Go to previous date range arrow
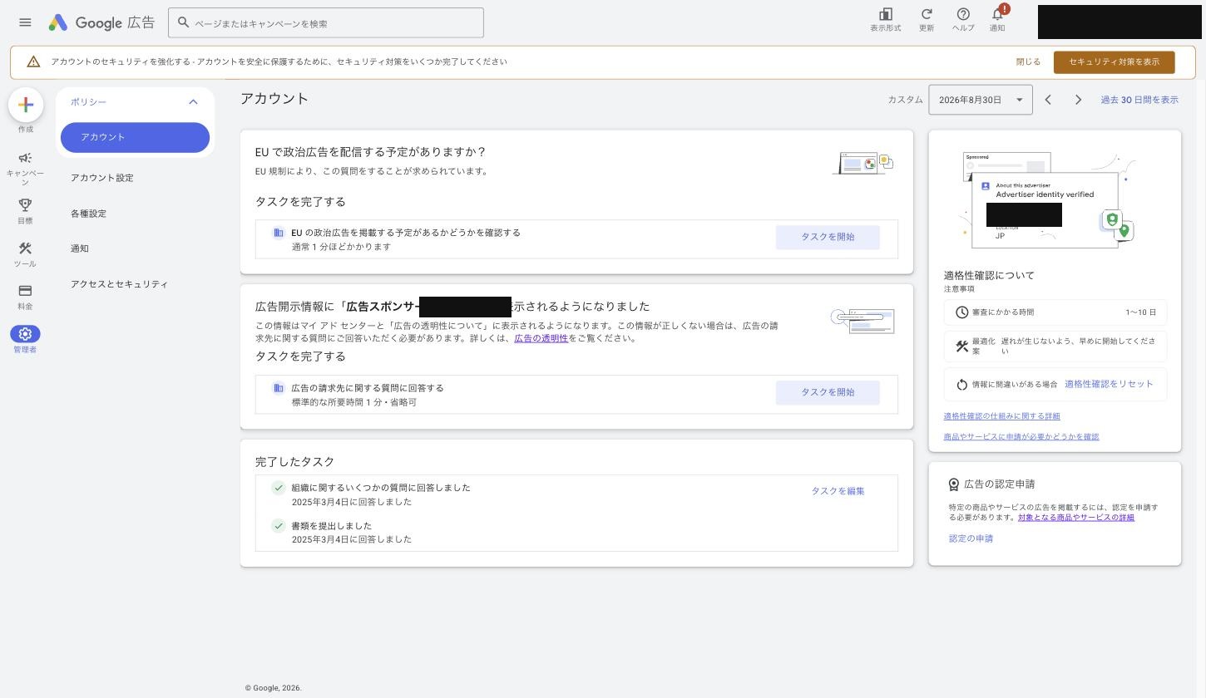 coord(1048,100)
